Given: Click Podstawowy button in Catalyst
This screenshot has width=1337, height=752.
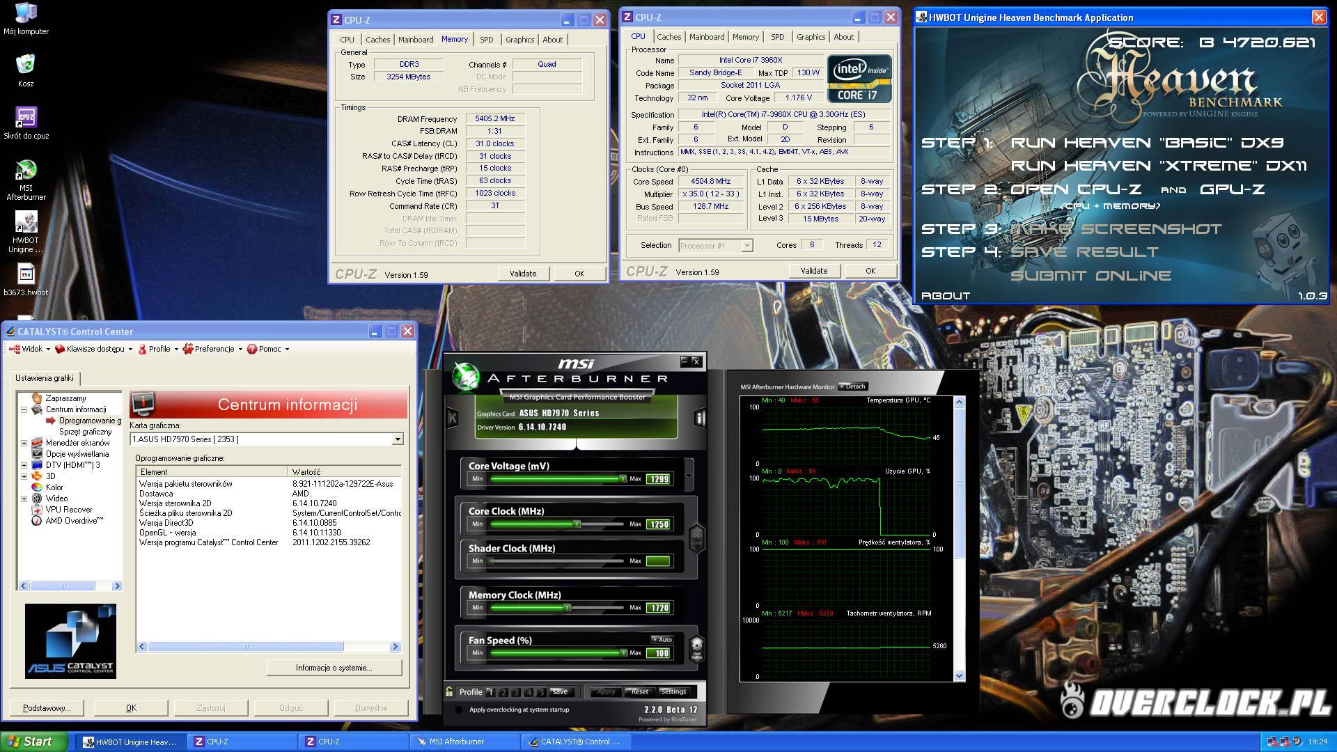Looking at the screenshot, I should coord(47,708).
